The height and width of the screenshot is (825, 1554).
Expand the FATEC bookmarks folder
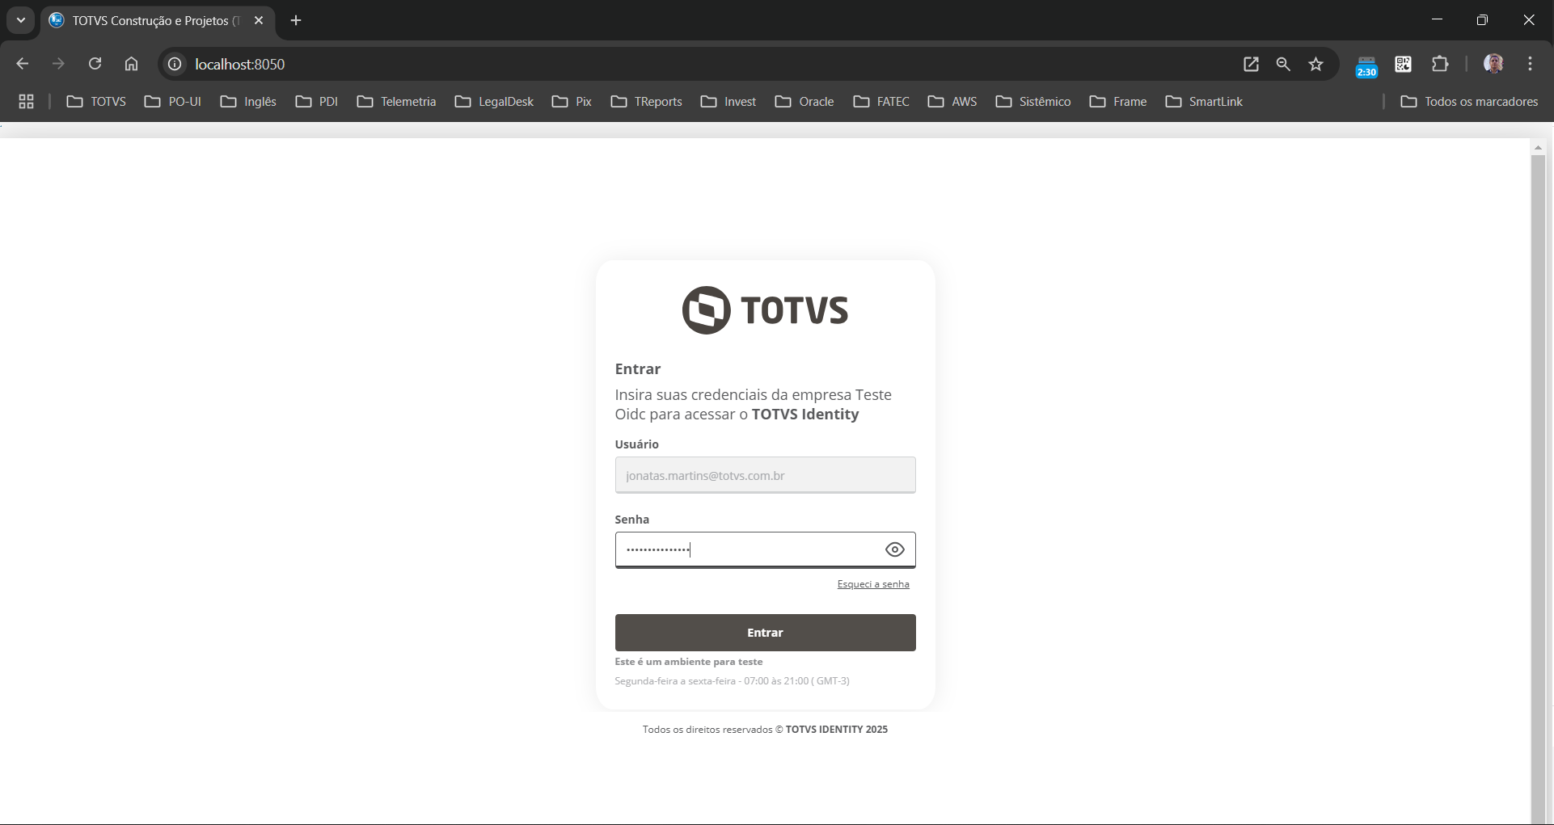(882, 102)
